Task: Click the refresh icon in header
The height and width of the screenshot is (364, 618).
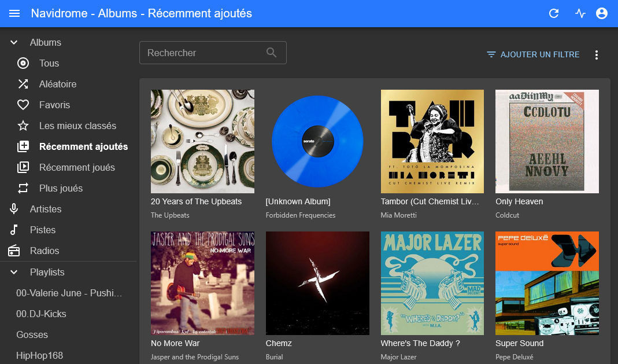Action: (554, 13)
